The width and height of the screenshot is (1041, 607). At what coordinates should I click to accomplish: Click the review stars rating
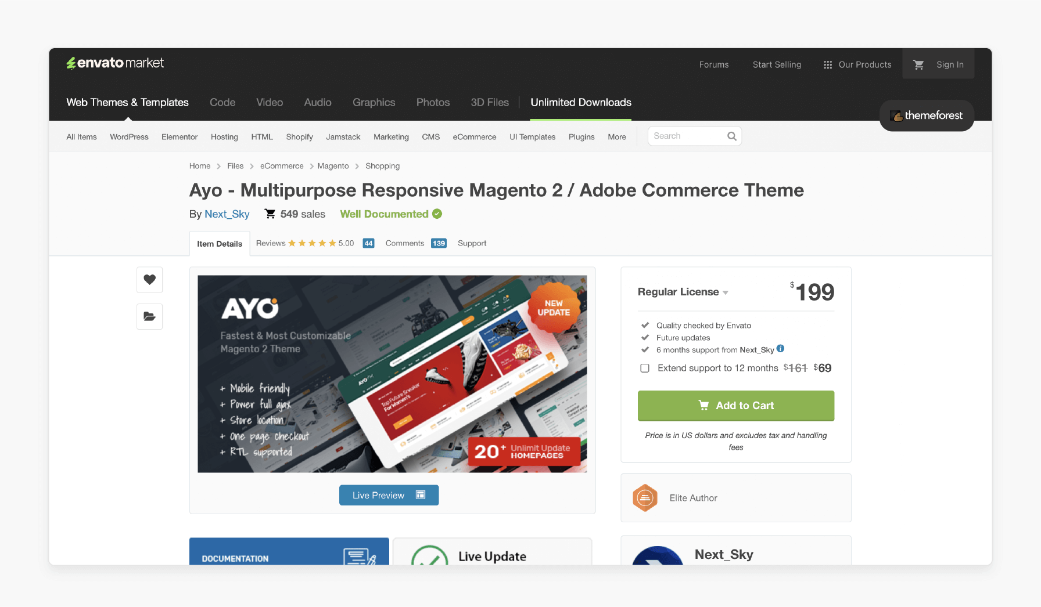click(x=312, y=243)
